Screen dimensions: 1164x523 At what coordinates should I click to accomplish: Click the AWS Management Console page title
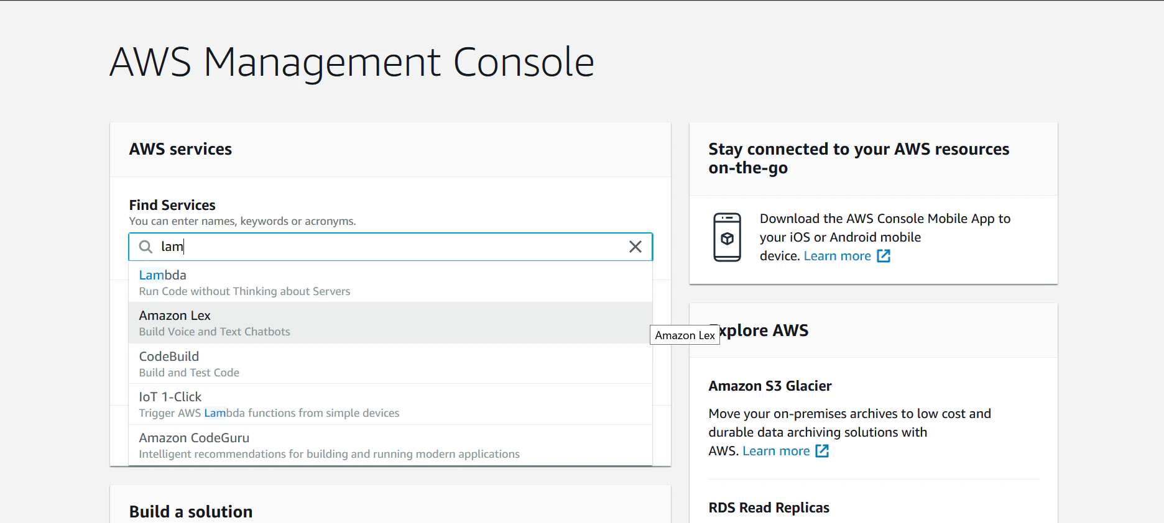pyautogui.click(x=352, y=62)
